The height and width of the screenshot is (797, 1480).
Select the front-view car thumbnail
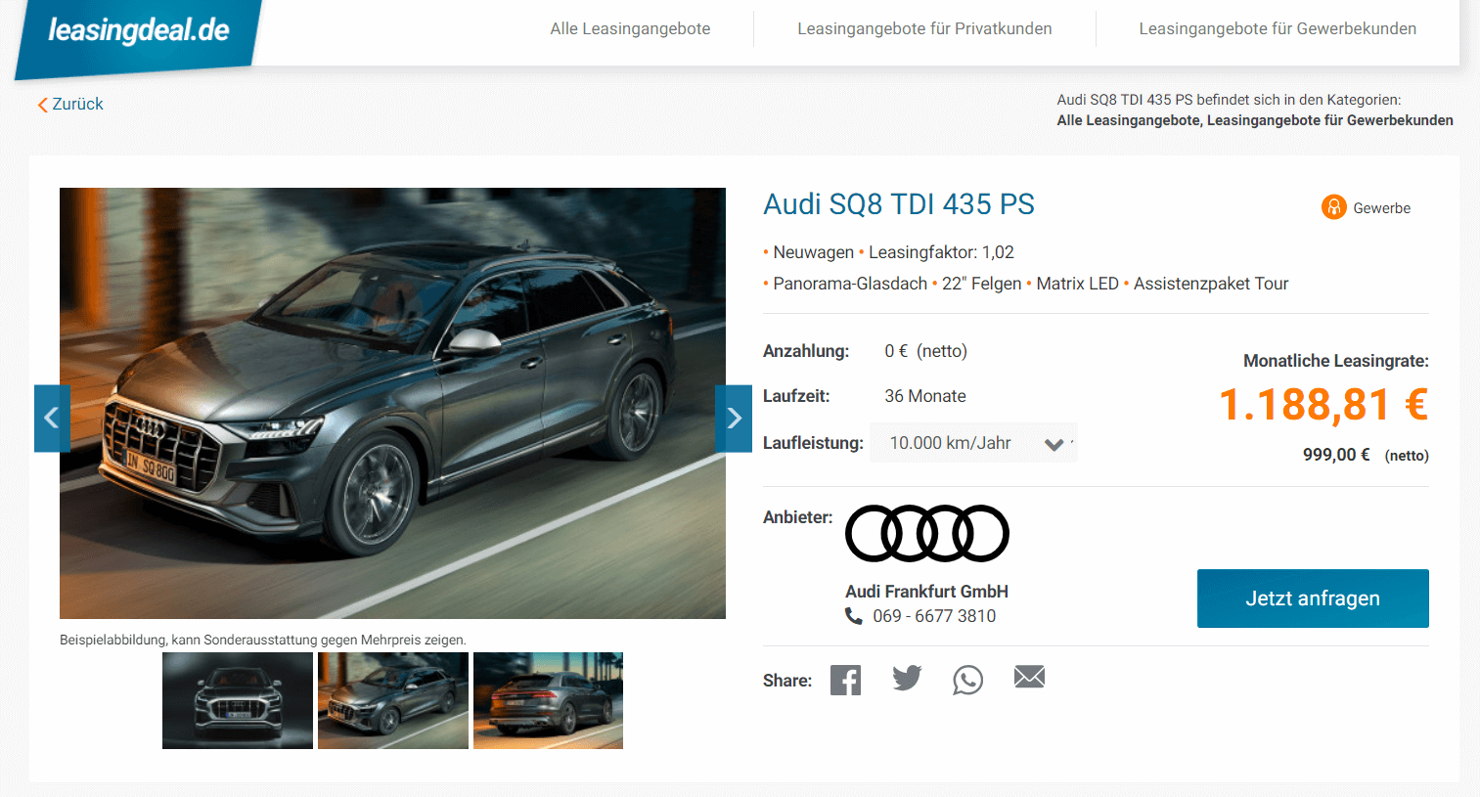click(238, 700)
